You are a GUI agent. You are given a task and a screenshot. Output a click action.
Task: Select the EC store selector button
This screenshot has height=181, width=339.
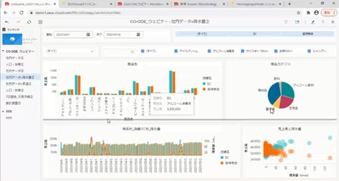255,34
